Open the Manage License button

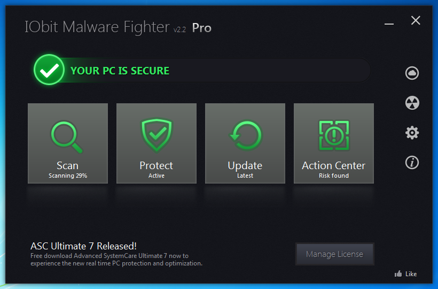(x=335, y=254)
